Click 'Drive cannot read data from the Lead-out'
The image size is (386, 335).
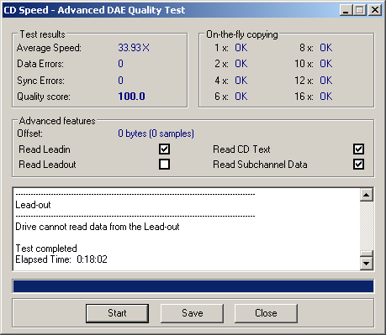[x=98, y=227]
